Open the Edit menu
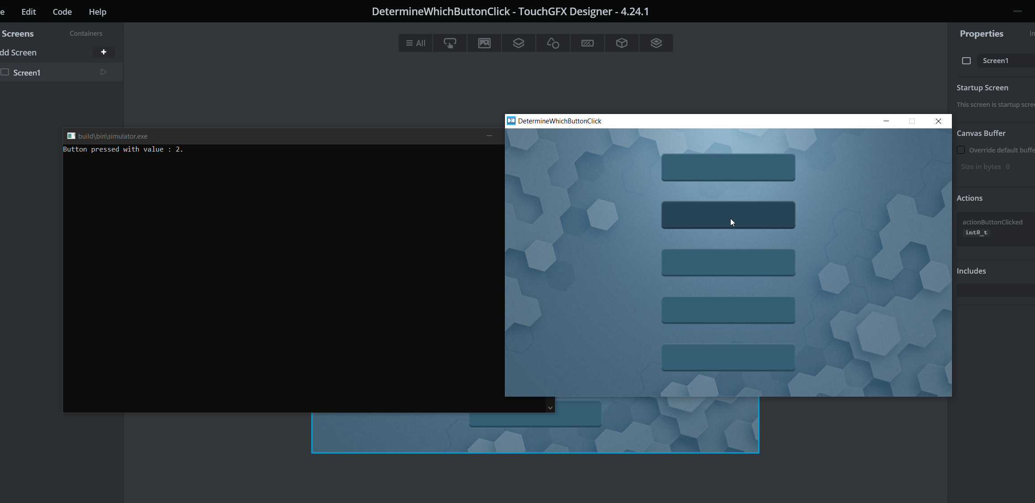Screen dimensions: 1035x503 29,12
